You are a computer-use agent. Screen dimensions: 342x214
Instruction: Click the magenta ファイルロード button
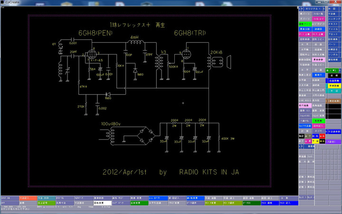[x=319, y=19]
